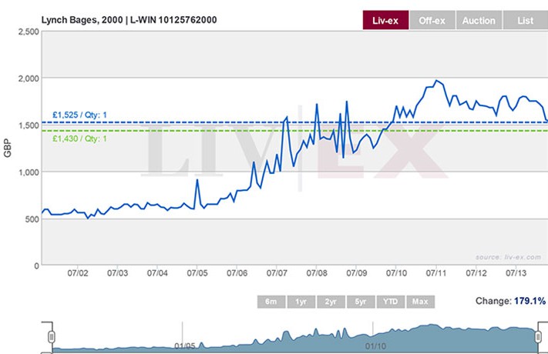Click the YTD range button
The width and height of the screenshot is (548, 354).
click(390, 302)
